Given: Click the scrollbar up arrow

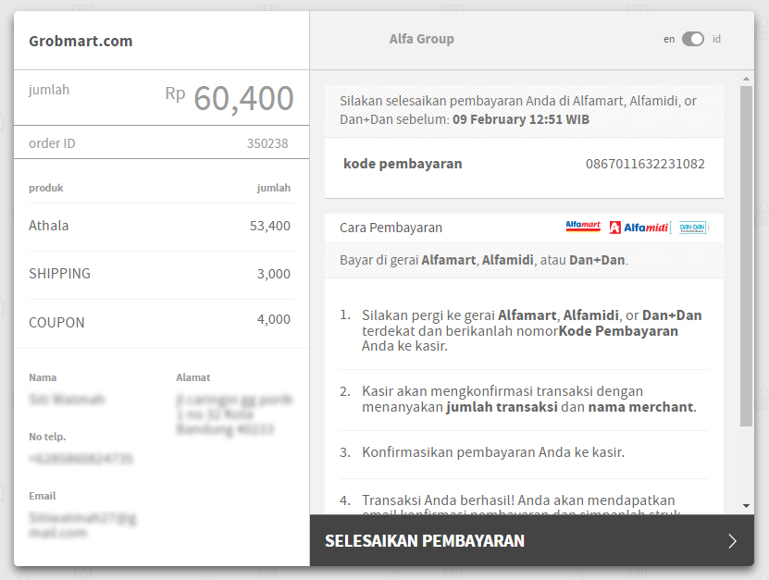Looking at the screenshot, I should pyautogui.click(x=746, y=79).
